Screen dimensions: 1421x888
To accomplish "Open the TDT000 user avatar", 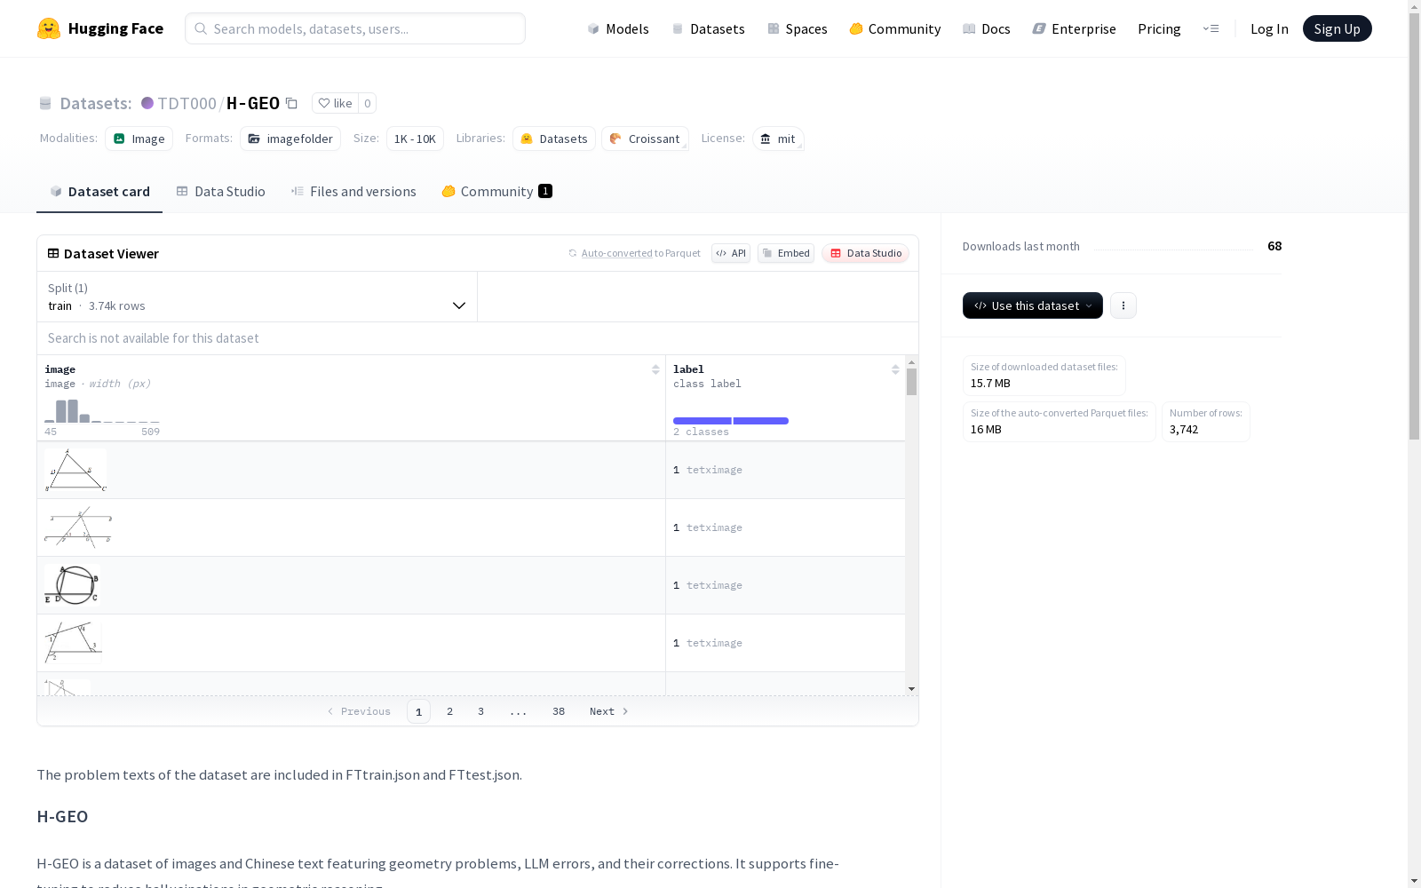I will coord(147,103).
